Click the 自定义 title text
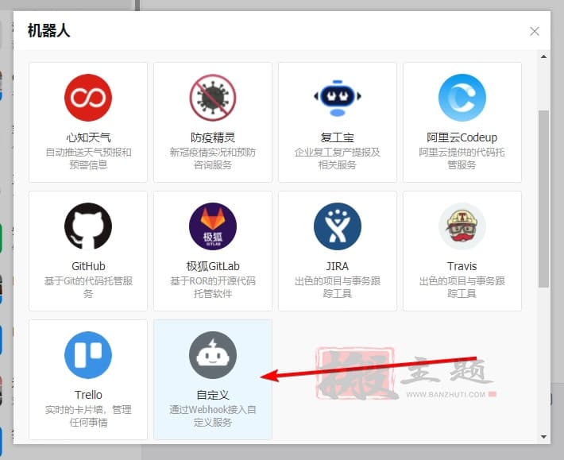 (213, 395)
